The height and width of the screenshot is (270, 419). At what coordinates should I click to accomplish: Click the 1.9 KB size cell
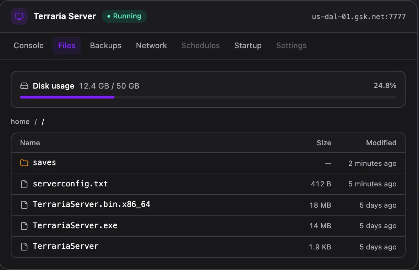[320, 247]
